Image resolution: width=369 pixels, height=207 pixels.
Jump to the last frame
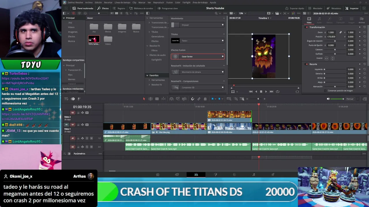(271, 91)
